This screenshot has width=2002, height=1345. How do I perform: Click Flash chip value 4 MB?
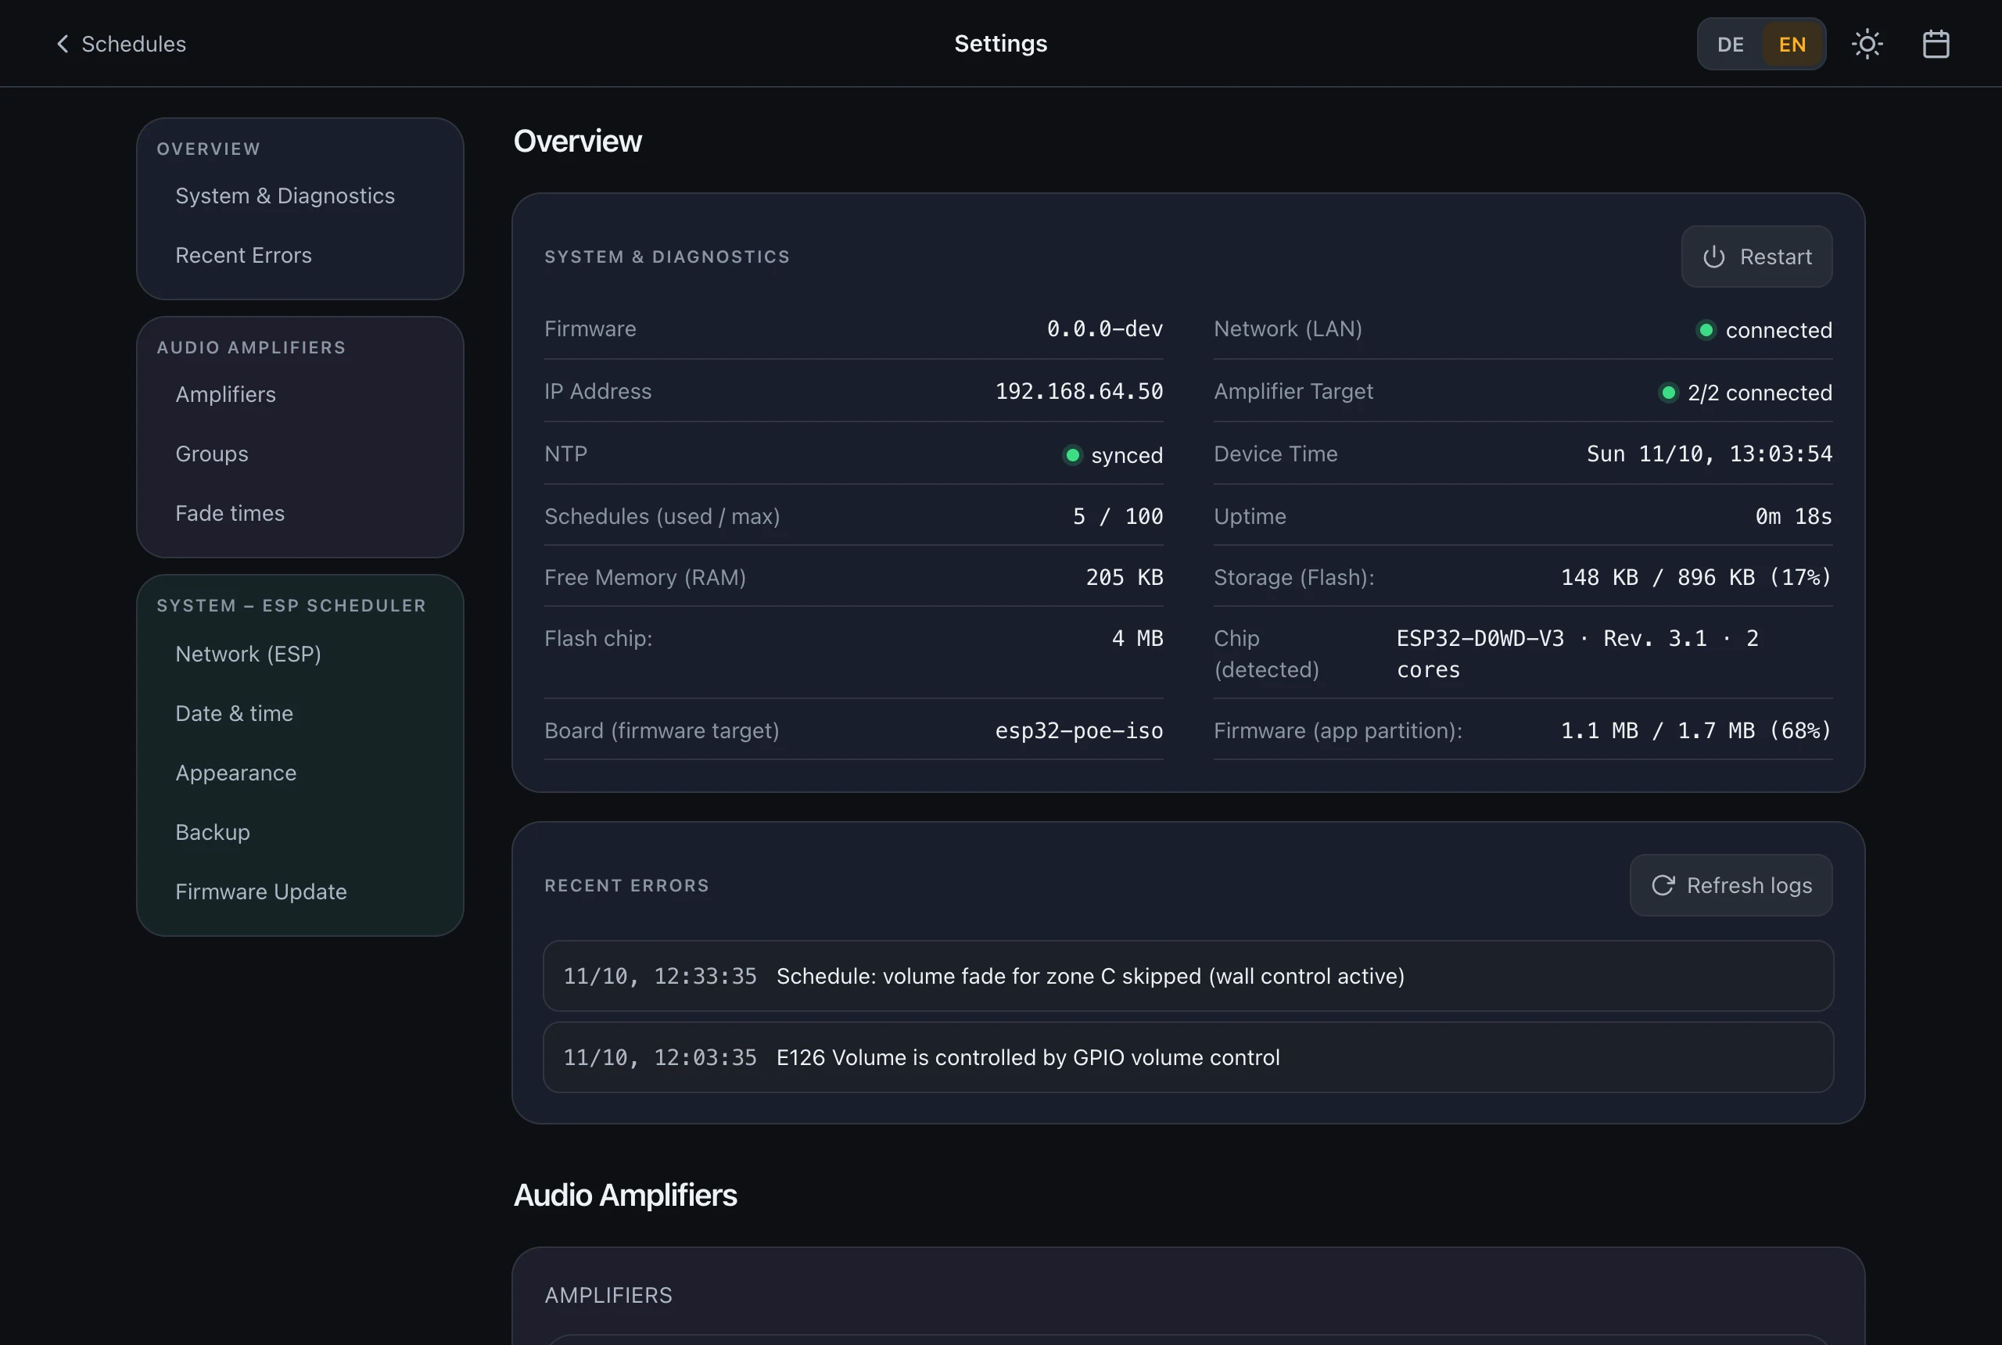point(1137,638)
